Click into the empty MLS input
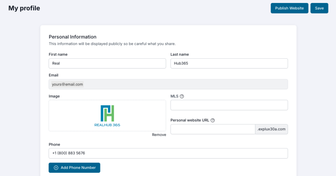336x176 pixels. pyautogui.click(x=229, y=105)
